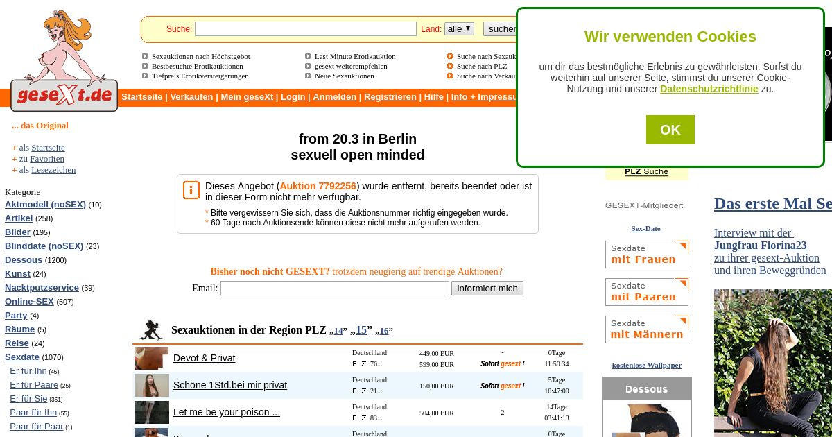Open the Artikel category

(x=19, y=218)
